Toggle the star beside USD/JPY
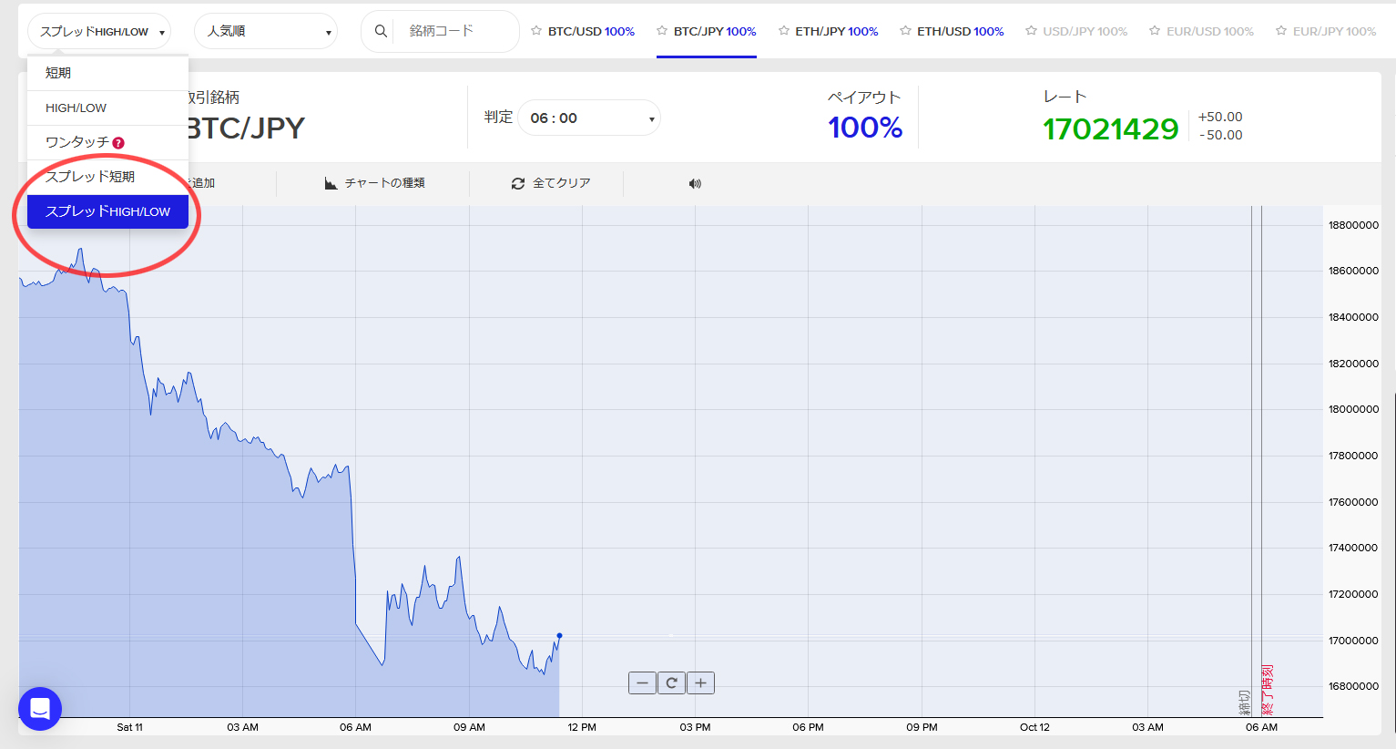Screen dimensions: 1396x749 point(1031,31)
